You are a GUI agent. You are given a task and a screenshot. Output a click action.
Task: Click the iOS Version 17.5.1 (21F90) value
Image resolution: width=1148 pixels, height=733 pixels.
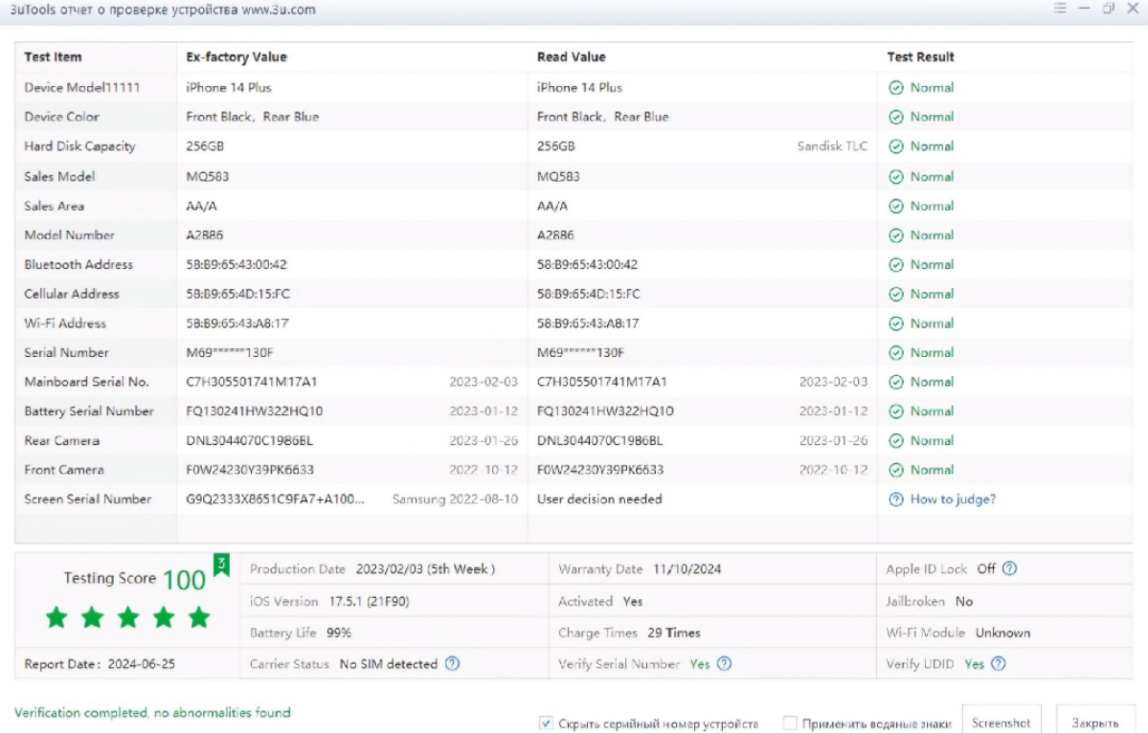coord(369,601)
